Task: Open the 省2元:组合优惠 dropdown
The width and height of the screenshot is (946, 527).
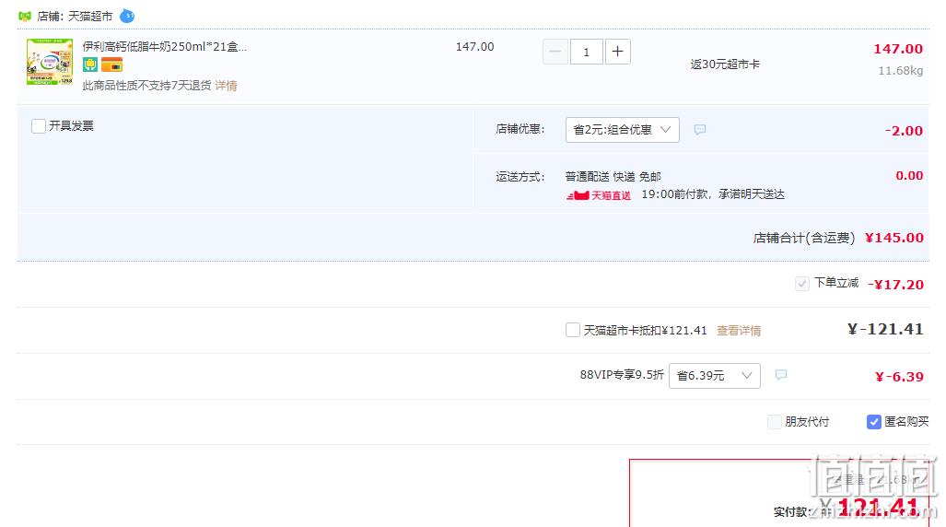Action: pos(622,130)
